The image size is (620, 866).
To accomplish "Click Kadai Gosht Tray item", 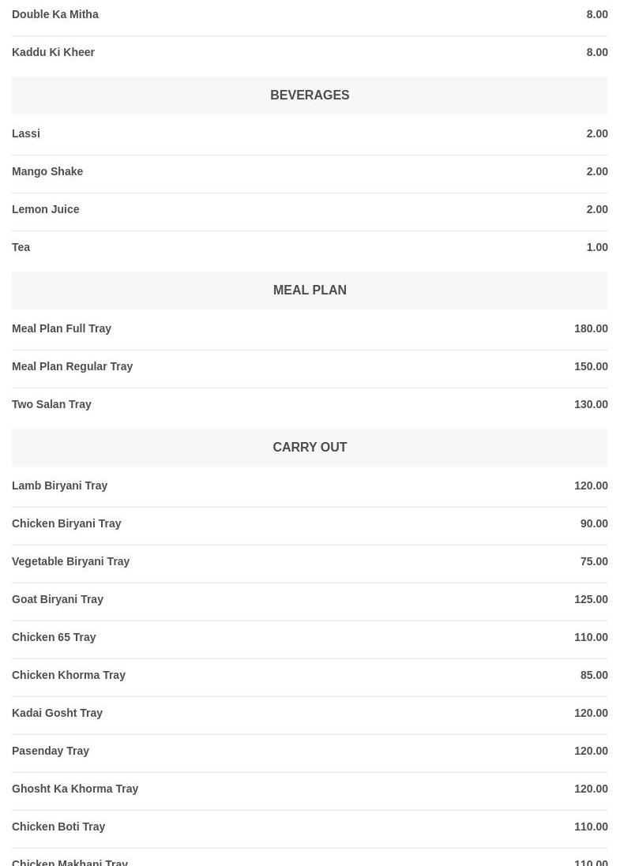I will pyautogui.click(x=58, y=713).
